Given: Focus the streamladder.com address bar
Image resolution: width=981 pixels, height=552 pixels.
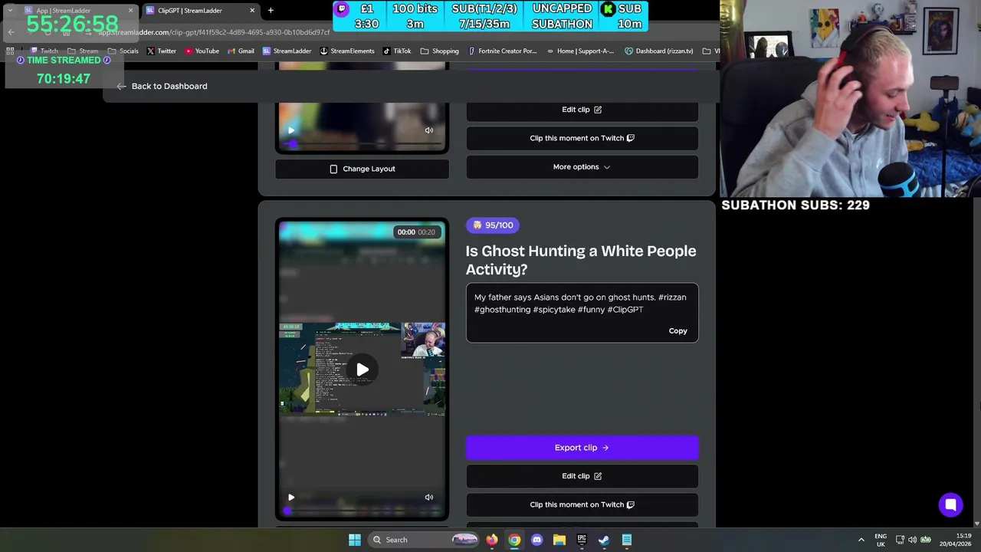Looking at the screenshot, I should (215, 32).
